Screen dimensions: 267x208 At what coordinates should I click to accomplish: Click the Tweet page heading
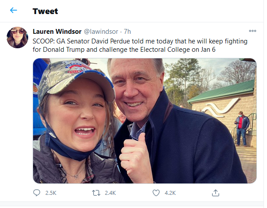click(x=45, y=11)
